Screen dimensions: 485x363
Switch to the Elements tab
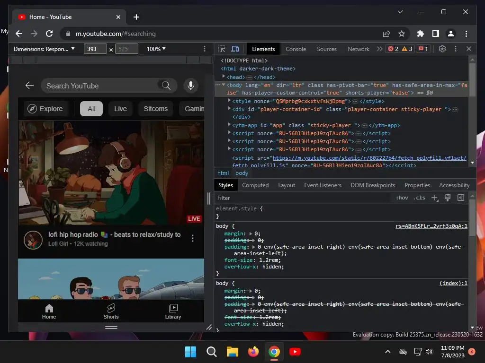click(x=263, y=49)
